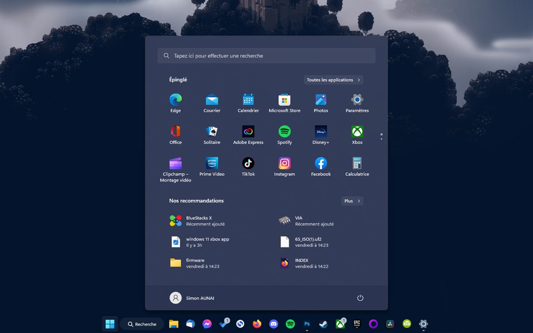Screen dimensions: 533x333
Task: Open Discord from the taskbar
Action: [x=274, y=324]
